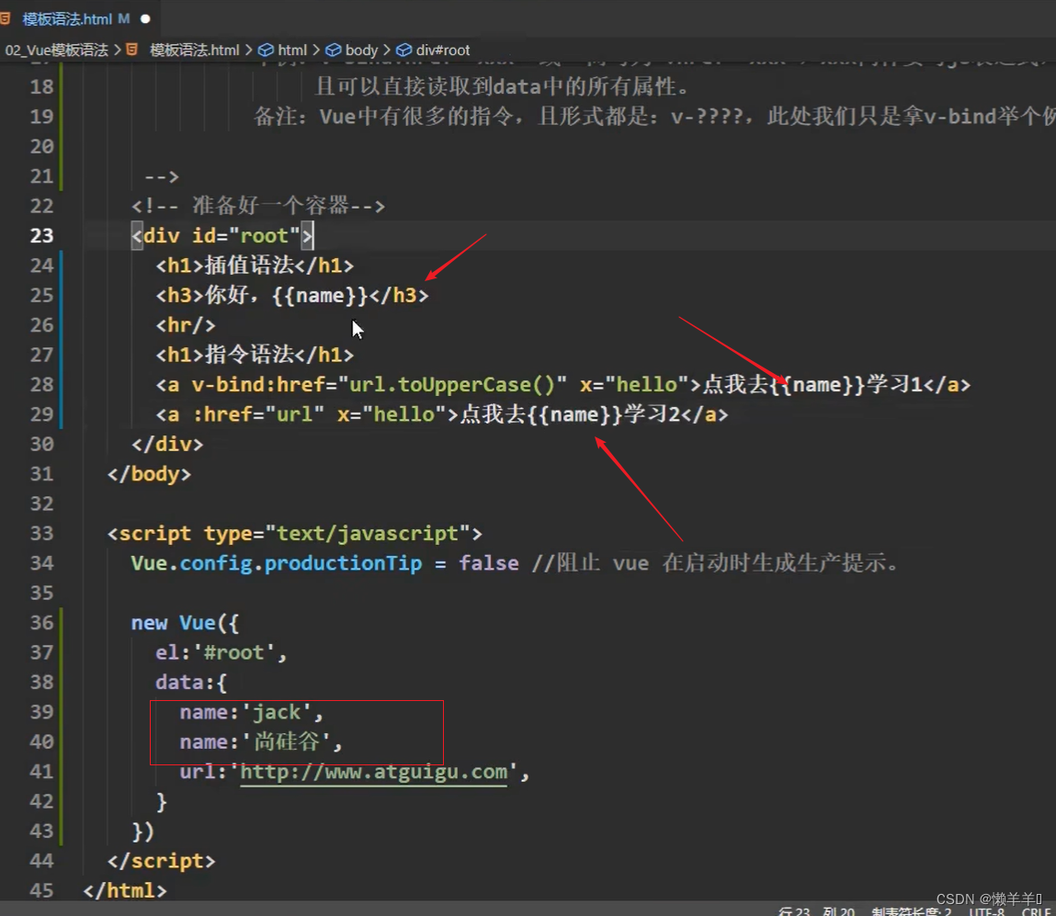The width and height of the screenshot is (1056, 916).
Task: Switch to the 模板语法.html editor tab
Action: pyautogui.click(x=66, y=18)
